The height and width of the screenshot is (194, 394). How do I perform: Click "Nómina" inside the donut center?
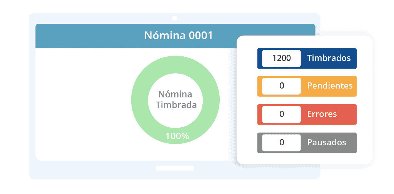tap(175, 94)
